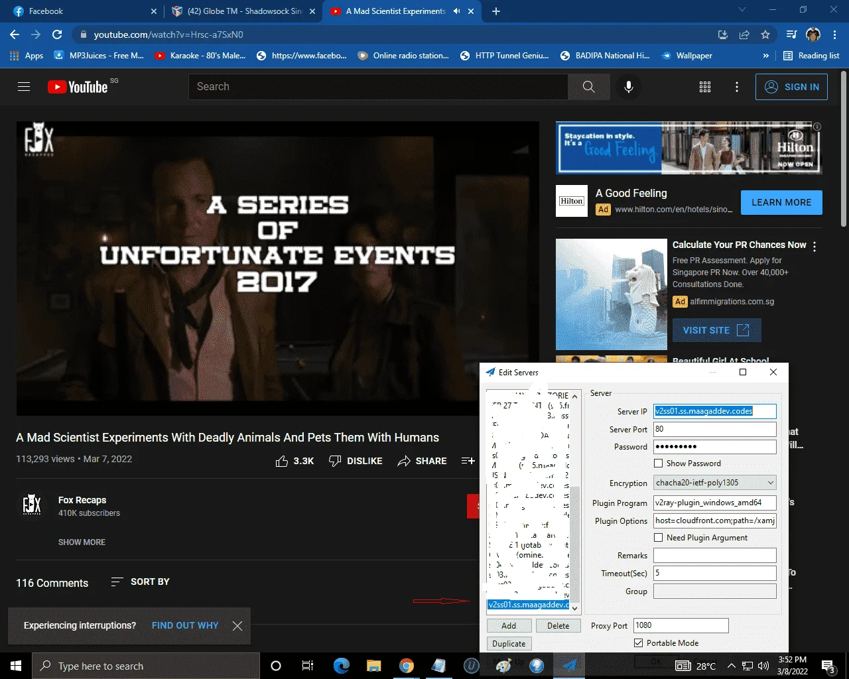Open Task View on the taskbar

[308, 666]
